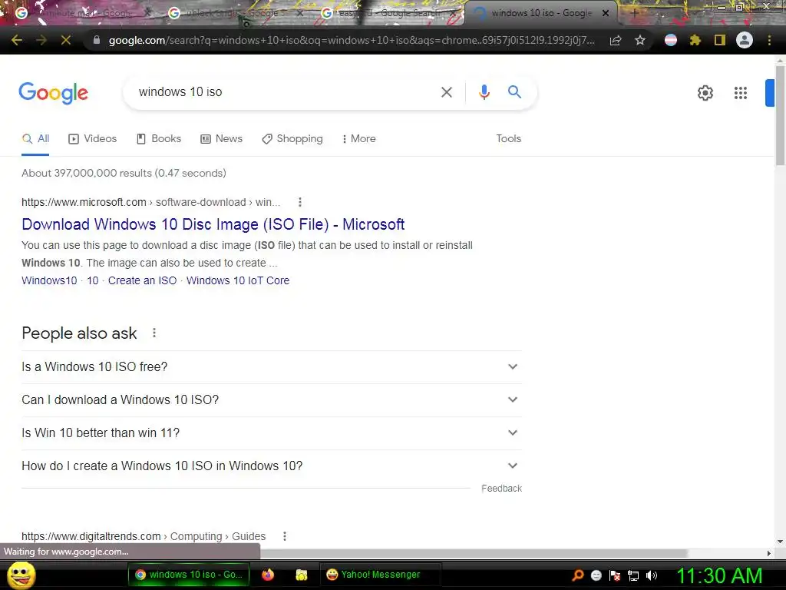Open Chrome's three-dot menu
This screenshot has width=786, height=590.
click(x=769, y=40)
